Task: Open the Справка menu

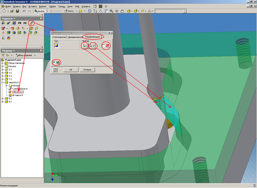Action: click(86, 6)
